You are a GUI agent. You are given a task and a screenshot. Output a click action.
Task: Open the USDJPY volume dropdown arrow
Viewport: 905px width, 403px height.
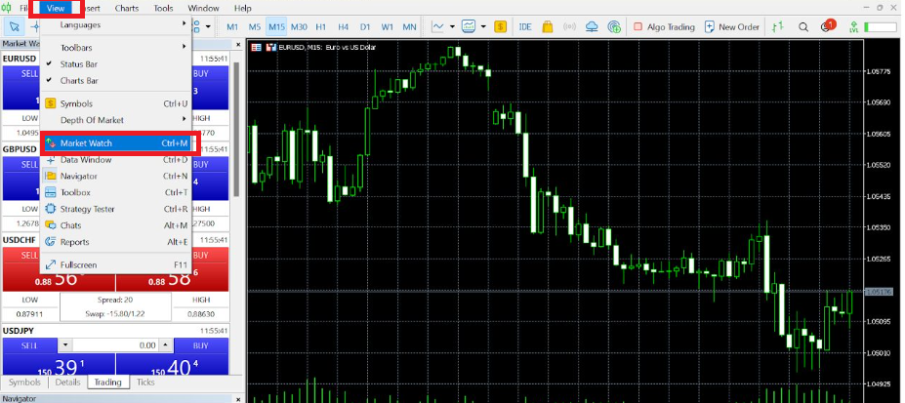pyautogui.click(x=65, y=345)
